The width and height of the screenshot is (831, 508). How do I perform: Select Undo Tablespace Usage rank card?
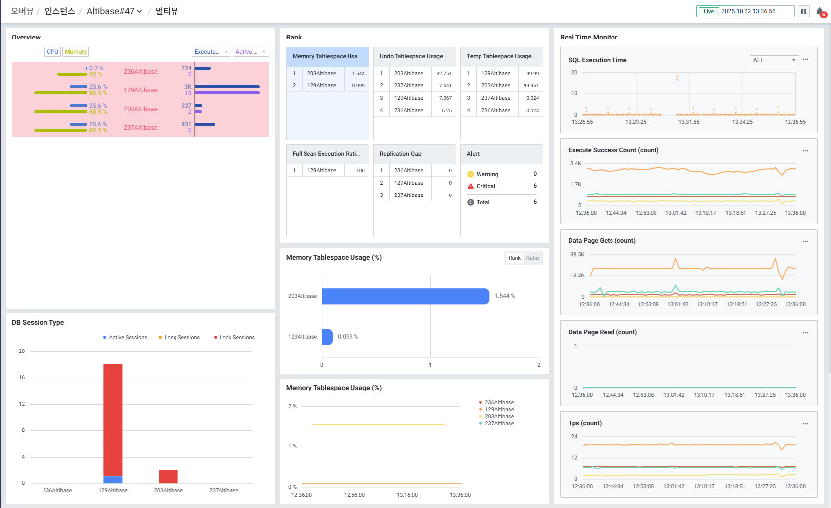coord(414,57)
